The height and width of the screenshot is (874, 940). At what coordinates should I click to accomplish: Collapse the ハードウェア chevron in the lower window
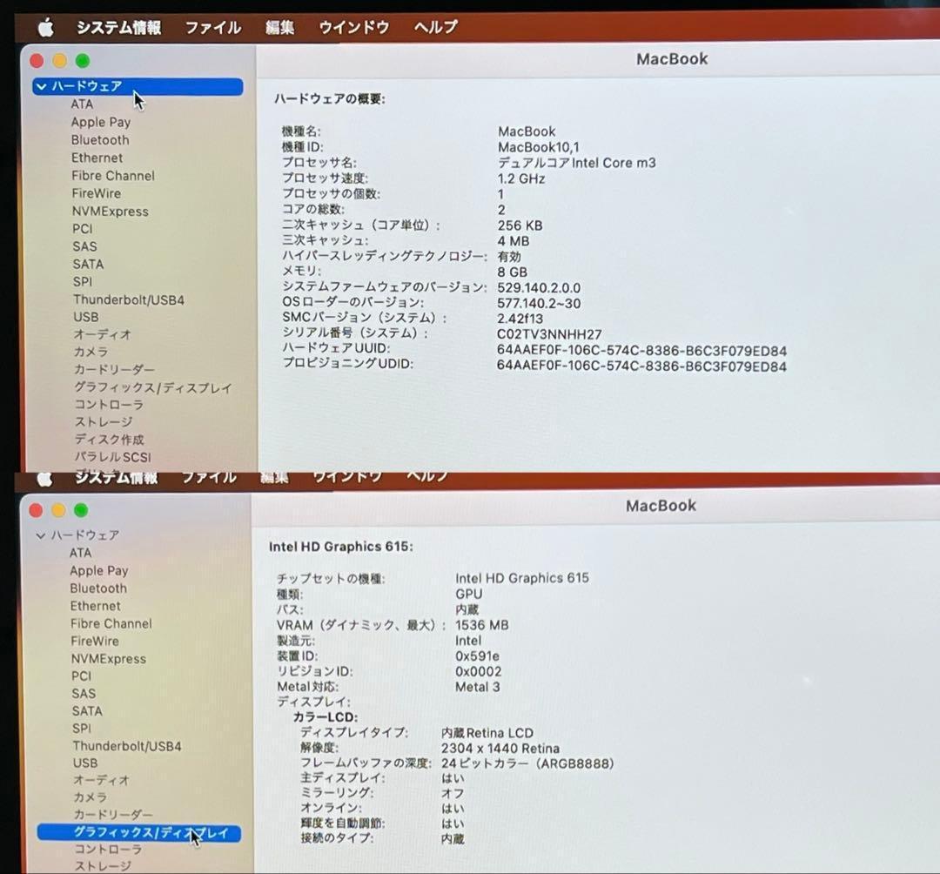(x=40, y=535)
